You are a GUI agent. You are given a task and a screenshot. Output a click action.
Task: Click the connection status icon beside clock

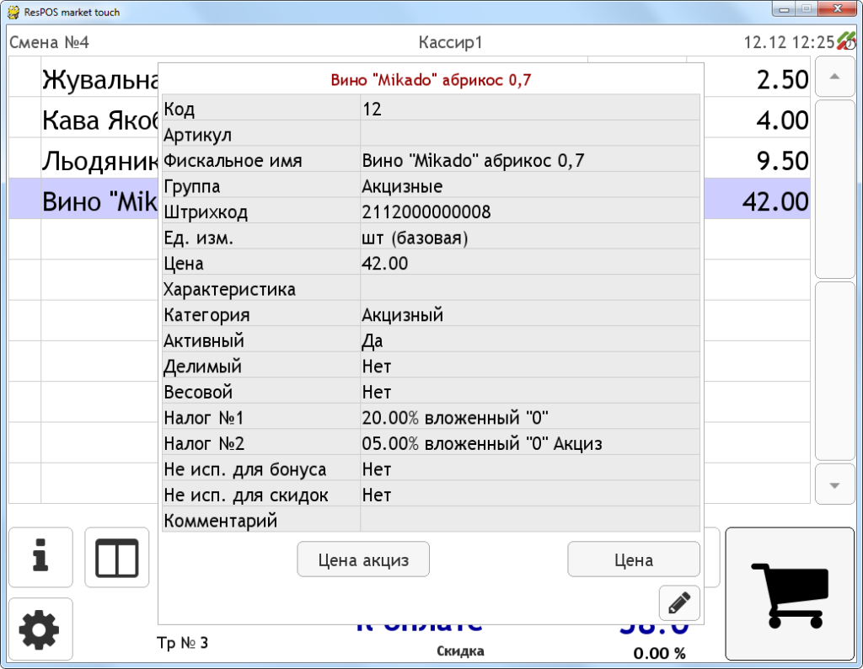pos(846,41)
